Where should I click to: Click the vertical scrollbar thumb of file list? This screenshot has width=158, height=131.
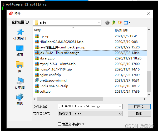tap(149, 82)
